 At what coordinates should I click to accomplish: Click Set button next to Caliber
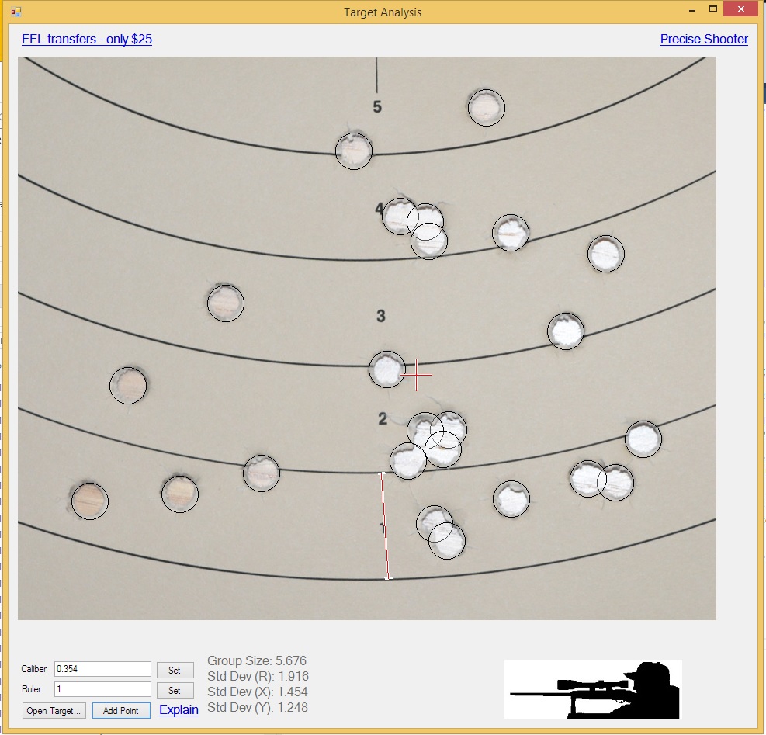coord(175,670)
